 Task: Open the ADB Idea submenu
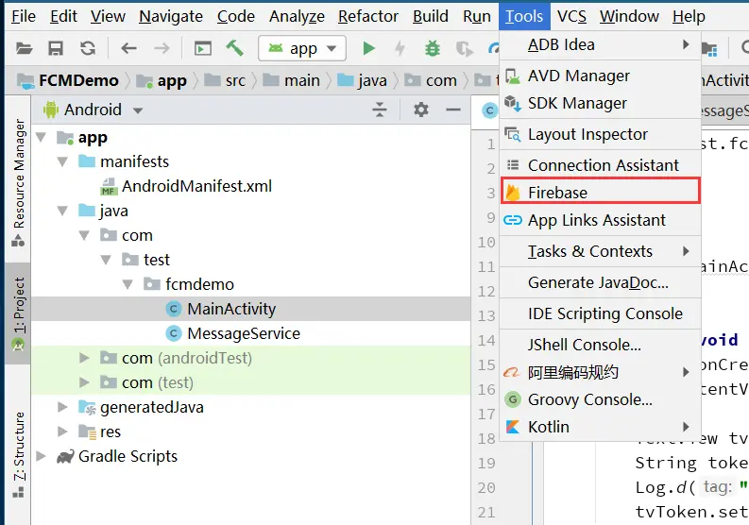point(601,45)
